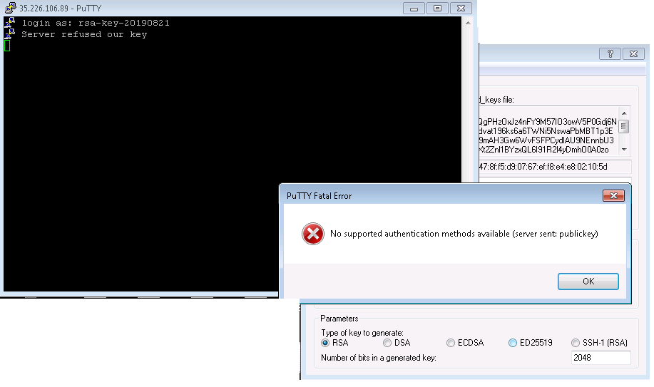Click the 'PuTTY Fatal Error' title bar text
Screen dimensions: 654x387
click(x=319, y=196)
